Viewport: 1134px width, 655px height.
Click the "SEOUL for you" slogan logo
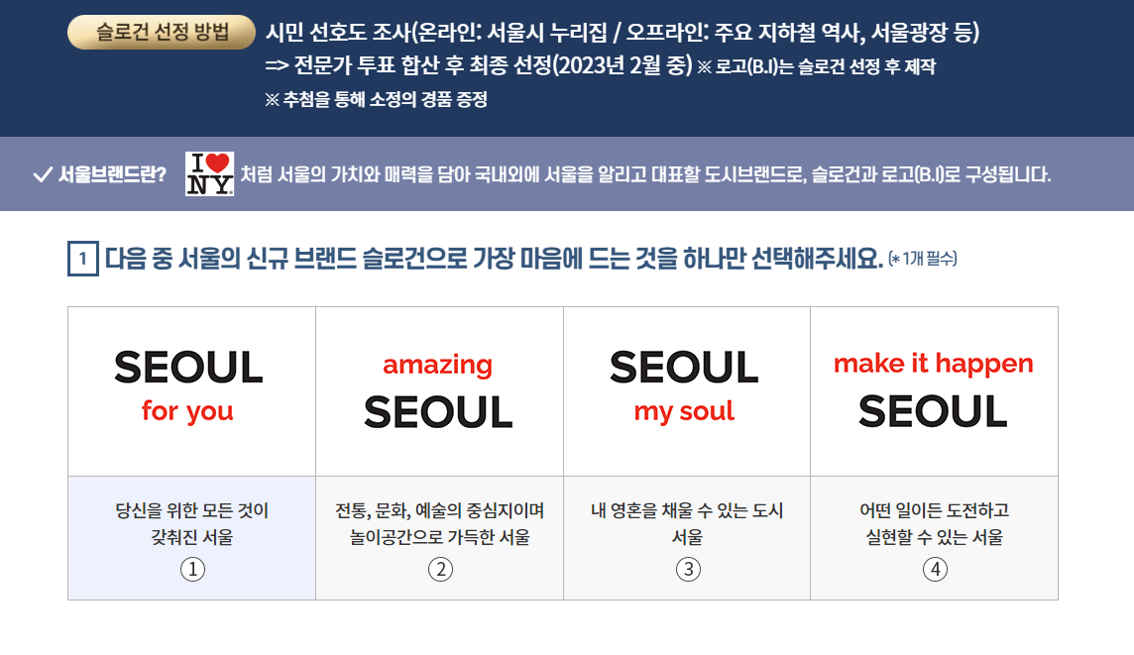point(188,386)
